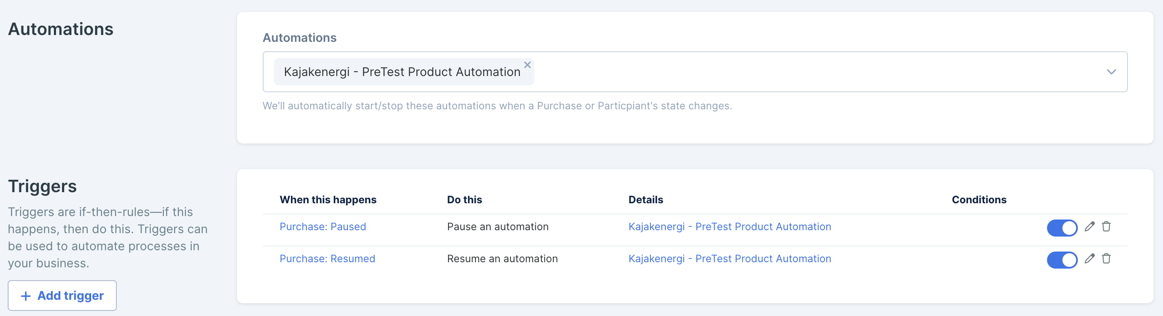Remove the Kajakenergi automation tag
This screenshot has width=1163, height=316.
tap(527, 65)
